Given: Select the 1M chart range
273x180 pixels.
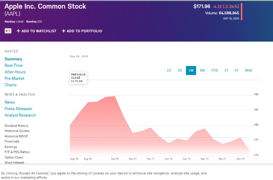Looking at the screenshot, I should click(191, 71).
